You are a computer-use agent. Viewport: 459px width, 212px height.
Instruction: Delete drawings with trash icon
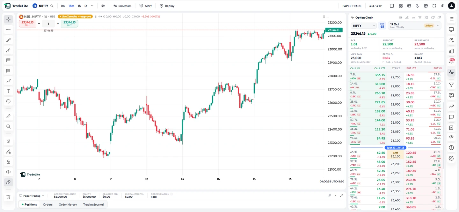[x=8, y=197]
